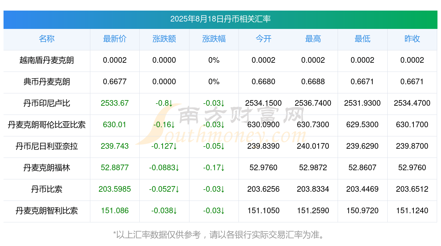Click the 丹币印尼卢比 row name
The image size is (441, 246).
click(x=47, y=103)
